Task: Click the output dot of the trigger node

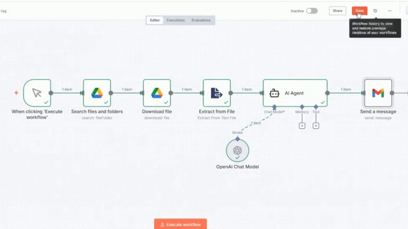Action: (x=51, y=93)
